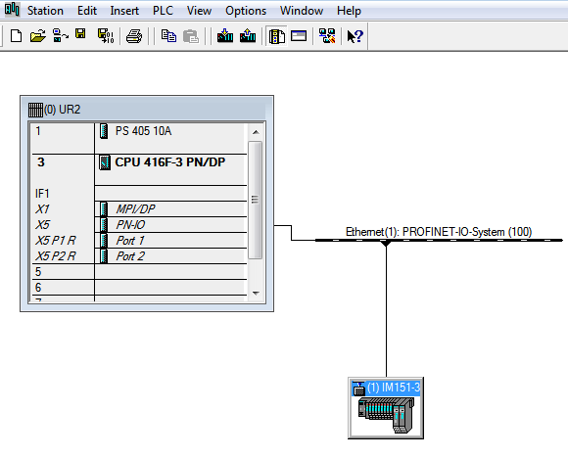Click the detail view window icon
This screenshot has width=568, height=458.
click(x=299, y=36)
